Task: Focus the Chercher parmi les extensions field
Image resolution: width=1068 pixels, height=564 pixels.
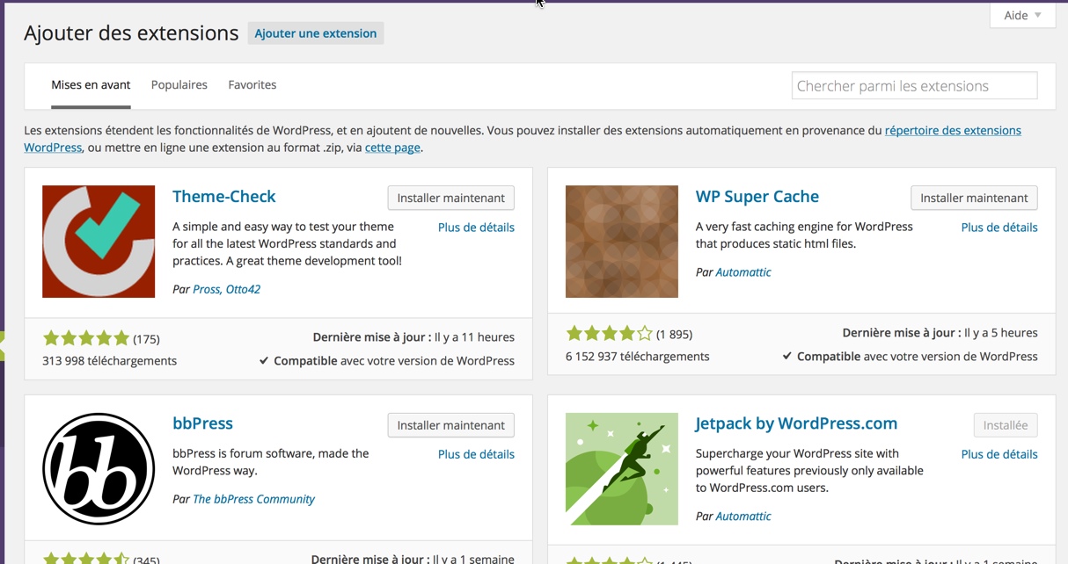Action: [915, 86]
